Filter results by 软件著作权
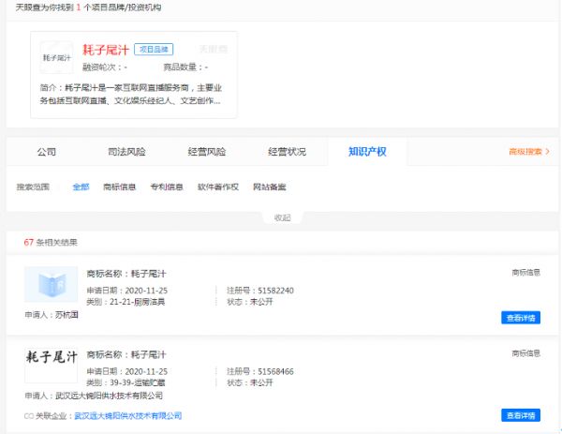 pyautogui.click(x=218, y=187)
